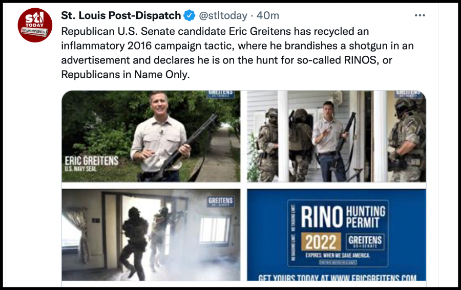The width and height of the screenshot is (461, 290).
Task: Click the tweet text about Eric Greitens
Action: point(237,53)
